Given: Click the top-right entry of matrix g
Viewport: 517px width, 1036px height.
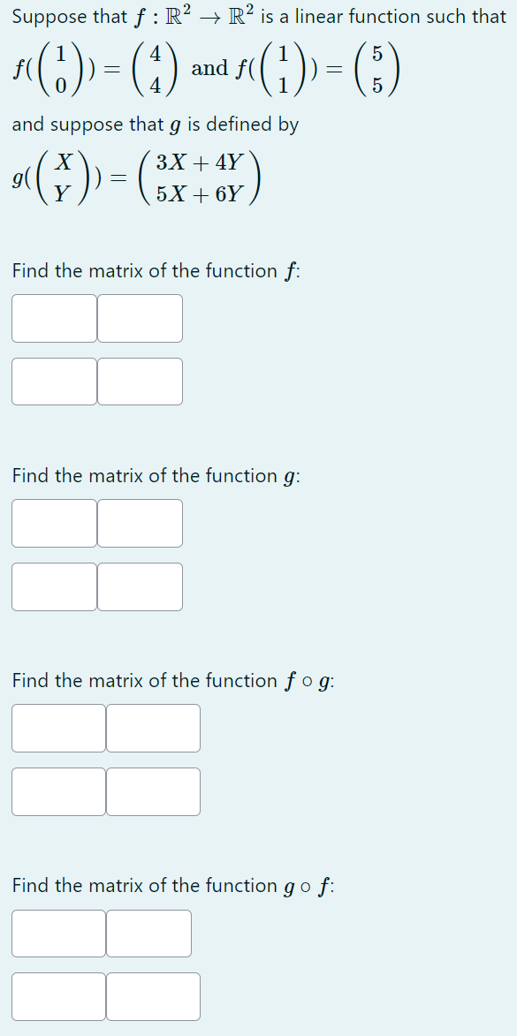Looking at the screenshot, I should click(x=140, y=523).
